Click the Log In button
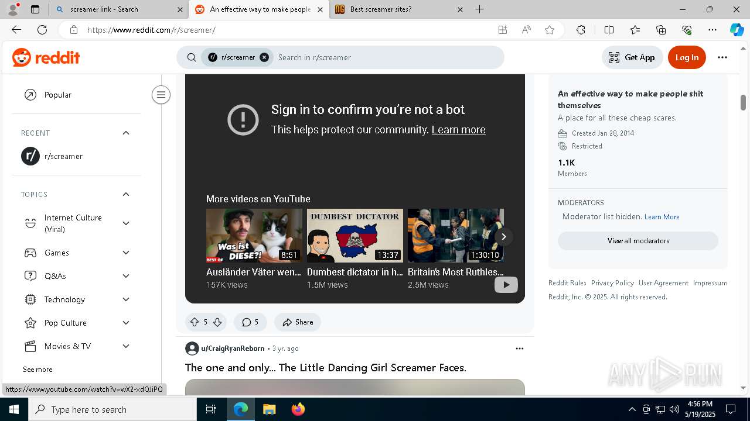Viewport: 750px width, 421px height. 687,57
